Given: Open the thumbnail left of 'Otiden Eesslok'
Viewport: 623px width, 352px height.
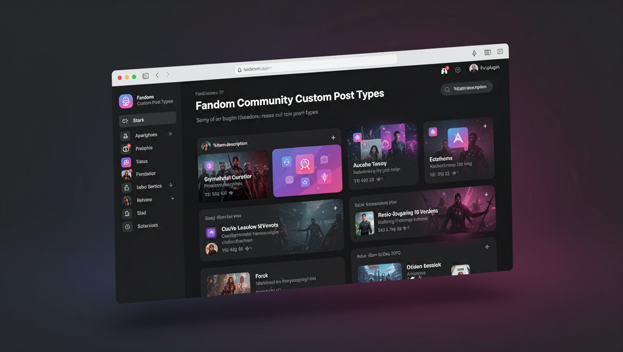Looking at the screenshot, I should coord(380,272).
